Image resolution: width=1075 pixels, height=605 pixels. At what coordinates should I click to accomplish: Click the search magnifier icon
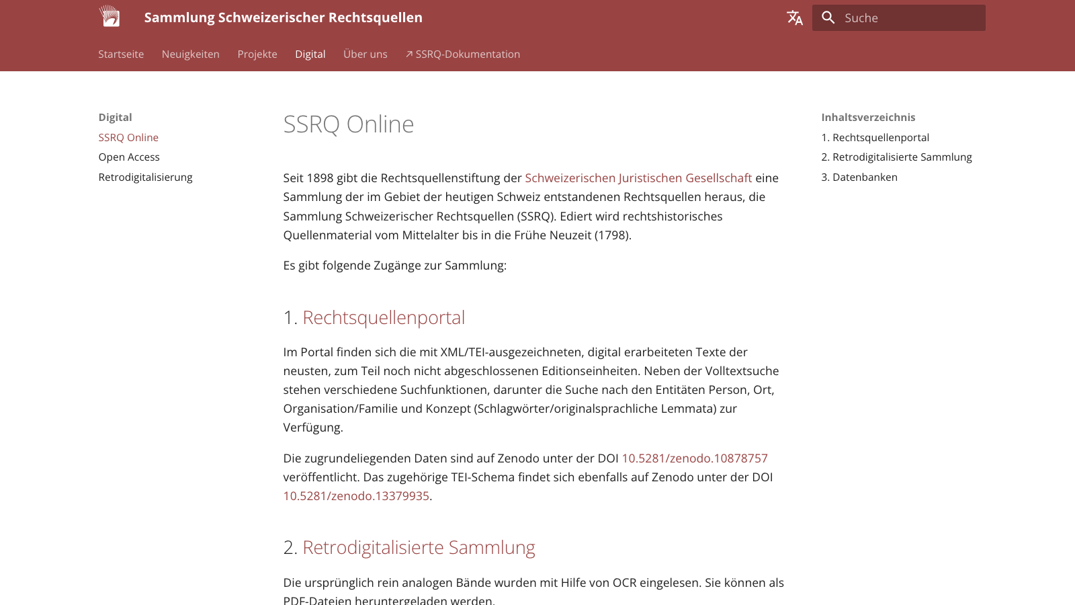click(828, 17)
